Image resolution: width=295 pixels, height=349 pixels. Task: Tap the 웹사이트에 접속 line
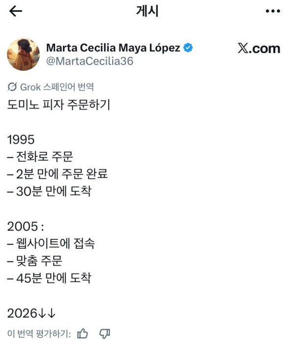click(x=51, y=243)
